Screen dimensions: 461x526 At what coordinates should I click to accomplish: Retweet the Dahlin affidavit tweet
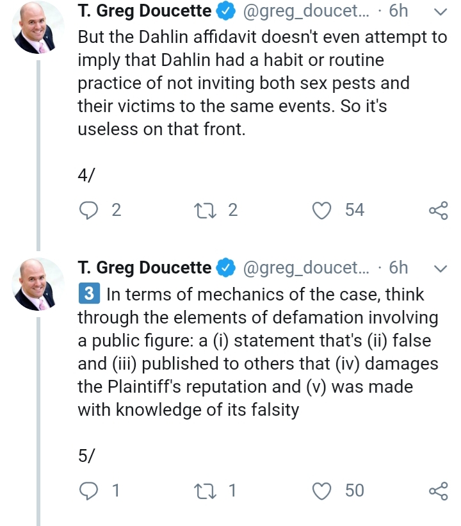click(205, 211)
